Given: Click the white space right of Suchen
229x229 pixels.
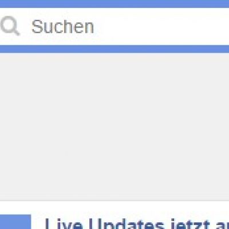Looking at the screenshot, I should coord(162,26).
